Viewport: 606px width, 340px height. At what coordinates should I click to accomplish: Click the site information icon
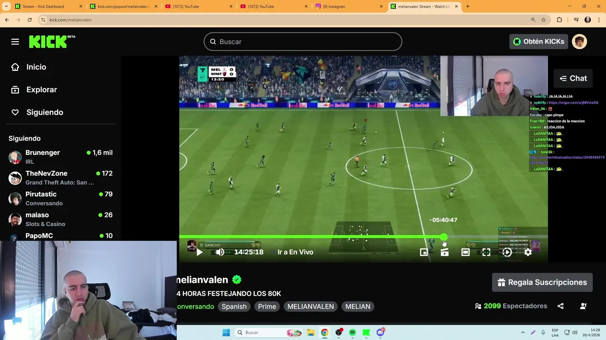click(x=43, y=20)
